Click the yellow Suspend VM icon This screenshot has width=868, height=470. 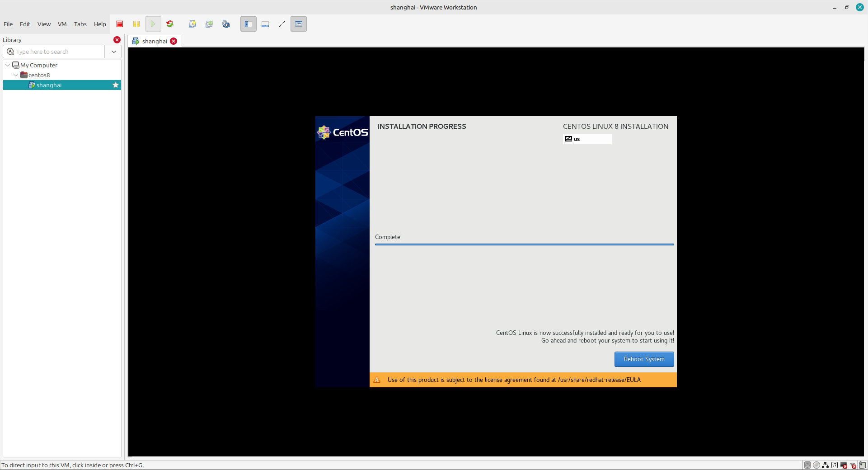136,24
